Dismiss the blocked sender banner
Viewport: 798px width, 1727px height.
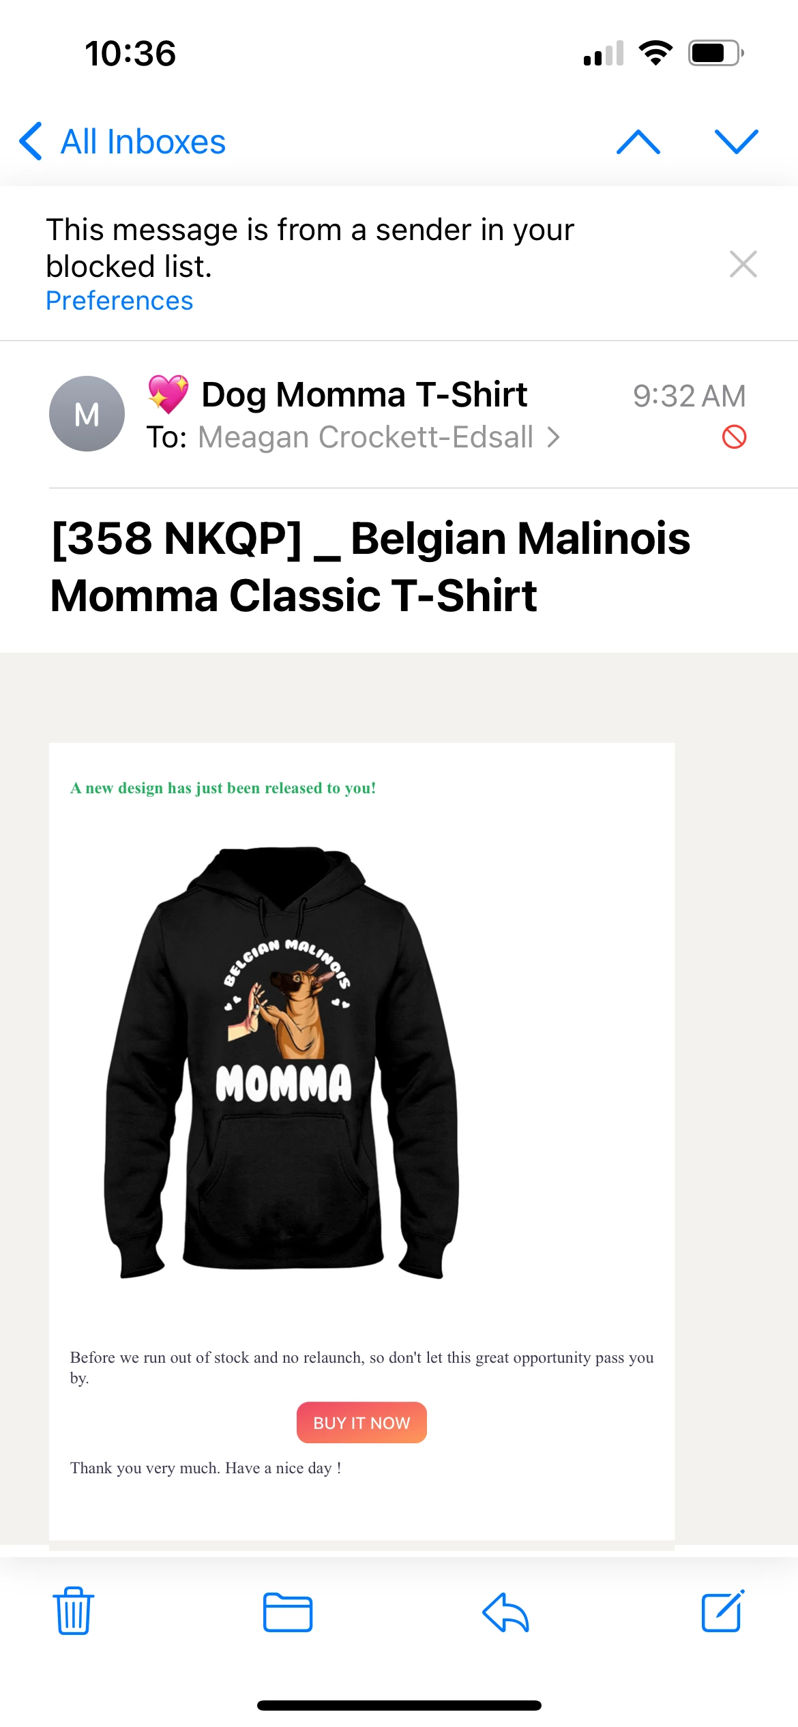743,264
